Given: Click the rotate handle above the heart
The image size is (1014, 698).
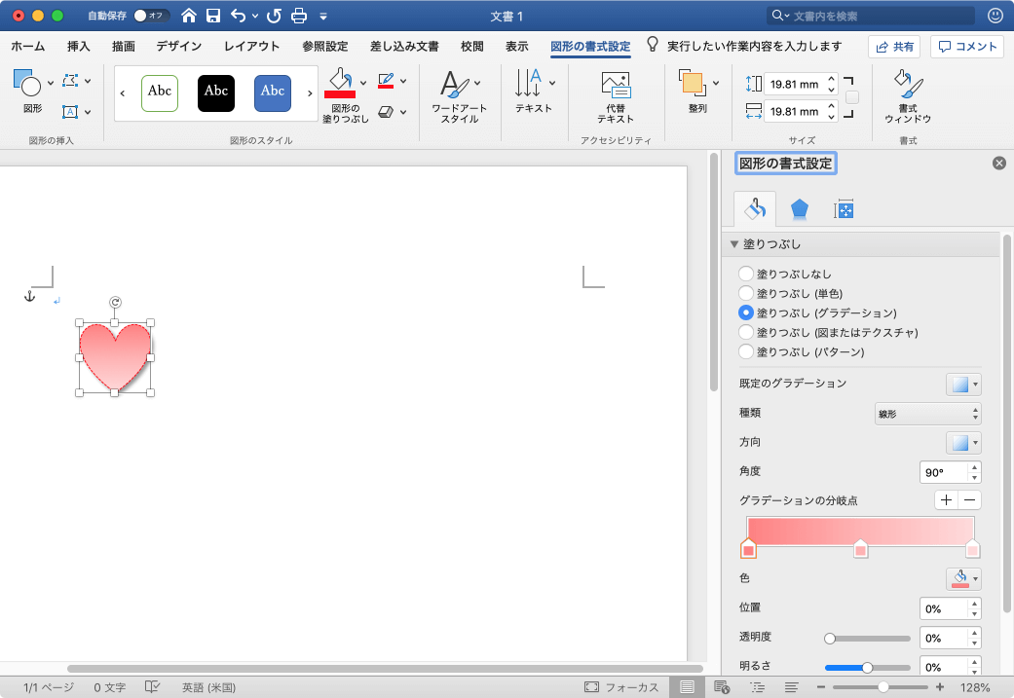Looking at the screenshot, I should click(x=115, y=302).
